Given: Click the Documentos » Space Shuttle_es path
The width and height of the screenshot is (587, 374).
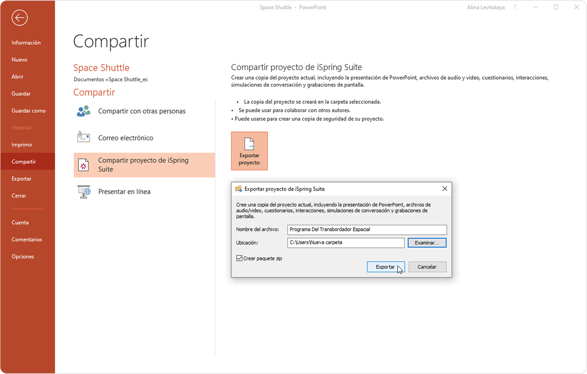Looking at the screenshot, I should pyautogui.click(x=110, y=79).
